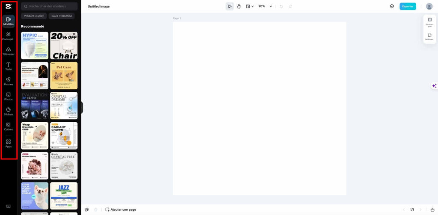This screenshot has width=438, height=215.
Task: Expand the 70% zoom dropdown
Action: [x=265, y=6]
